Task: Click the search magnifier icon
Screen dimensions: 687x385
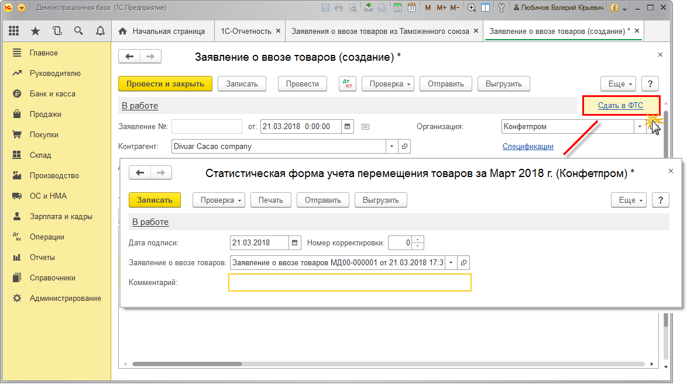Action: (x=78, y=30)
